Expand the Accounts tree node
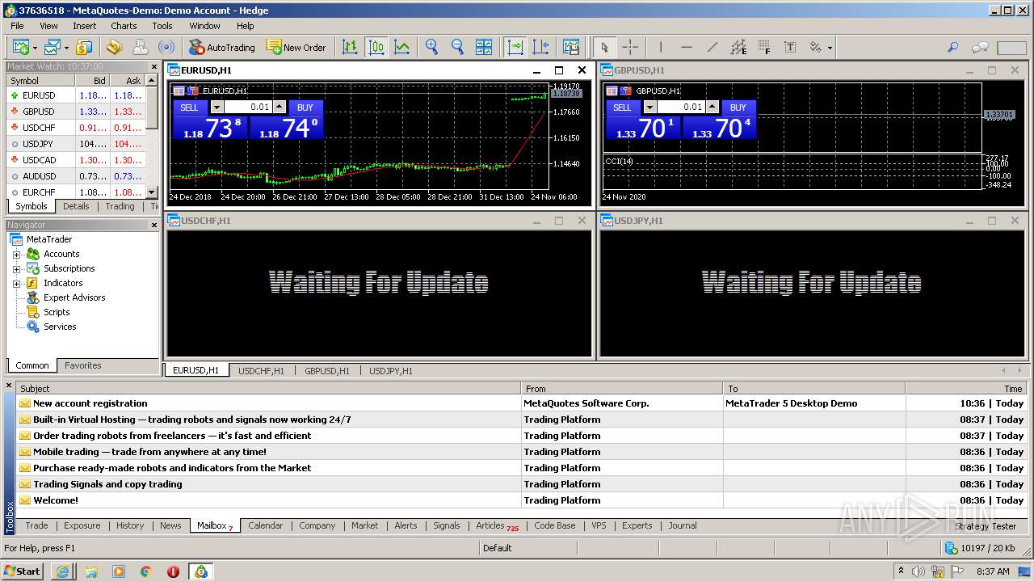The image size is (1034, 582). pos(16,255)
